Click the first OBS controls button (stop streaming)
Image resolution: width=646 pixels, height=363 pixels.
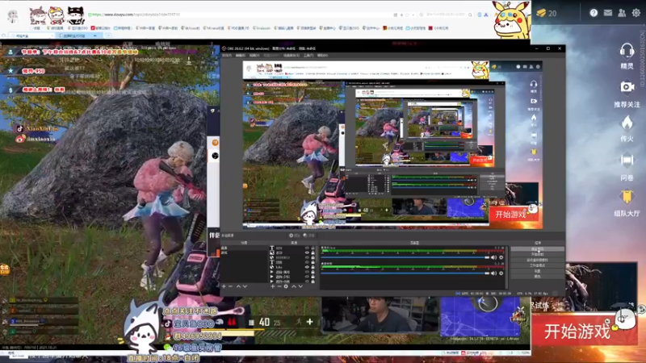coord(537,249)
